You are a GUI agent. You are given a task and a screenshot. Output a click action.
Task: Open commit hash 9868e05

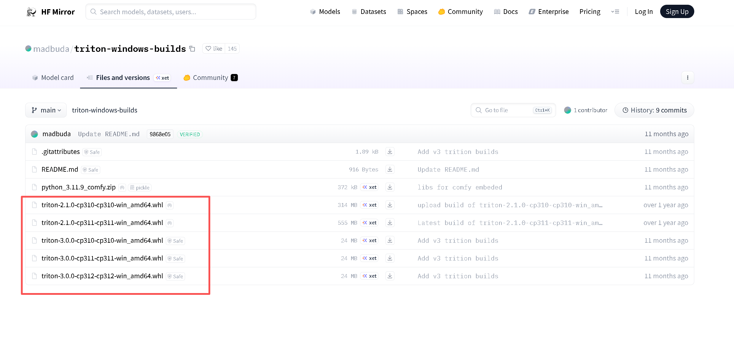160,134
